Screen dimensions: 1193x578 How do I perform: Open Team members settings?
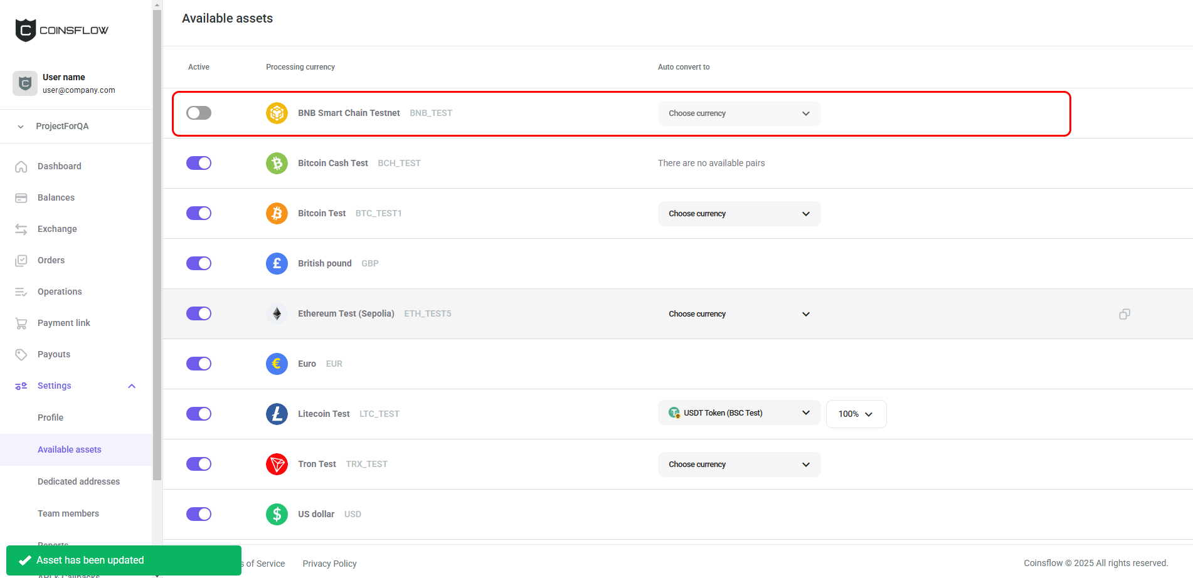(68, 513)
